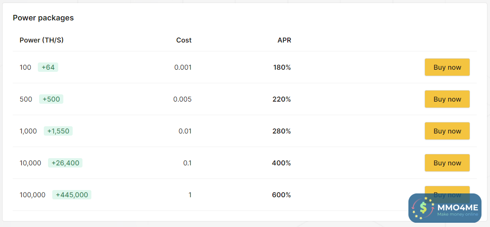The width and height of the screenshot is (490, 227).
Task: Select the +26,400 bonus badge
Action: coord(65,163)
